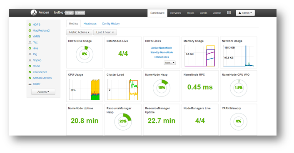
Task: Click the YARN green status icon
Action: 30,36
